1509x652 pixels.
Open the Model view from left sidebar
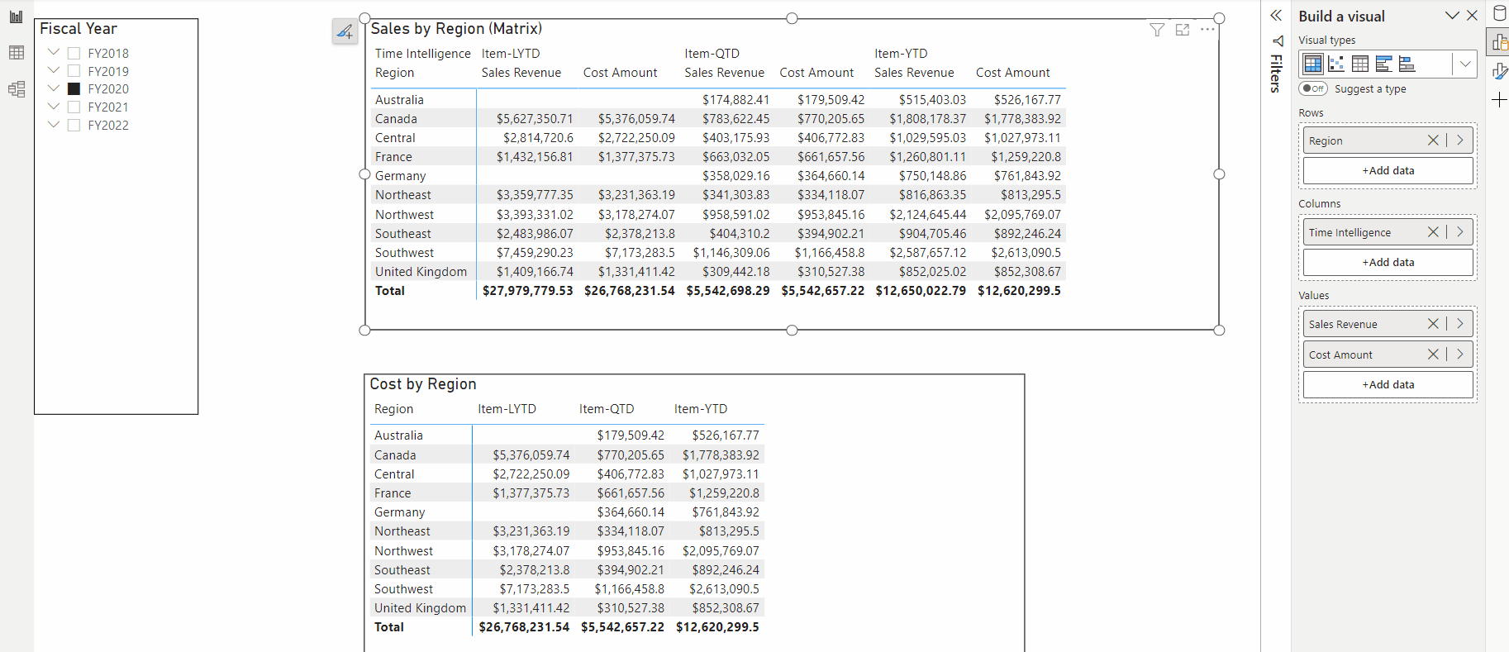16,89
